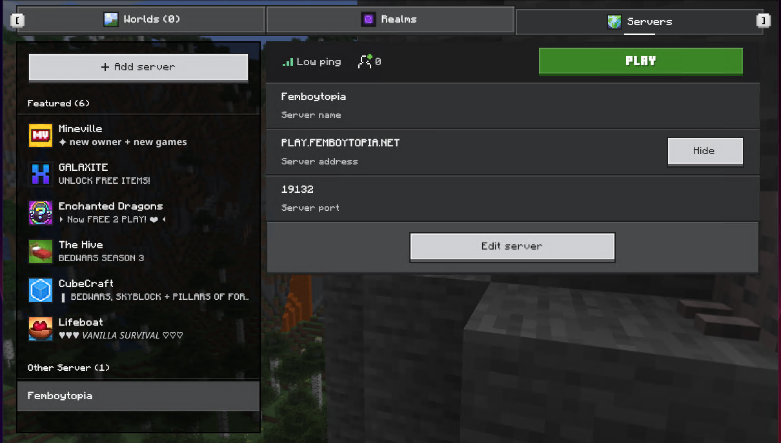
Task: Click the right bracket navigation button
Action: point(764,21)
